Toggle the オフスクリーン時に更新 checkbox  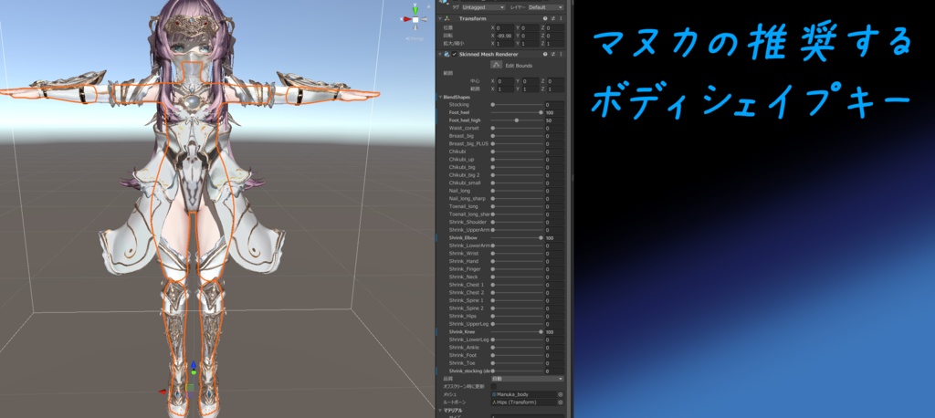(494, 386)
